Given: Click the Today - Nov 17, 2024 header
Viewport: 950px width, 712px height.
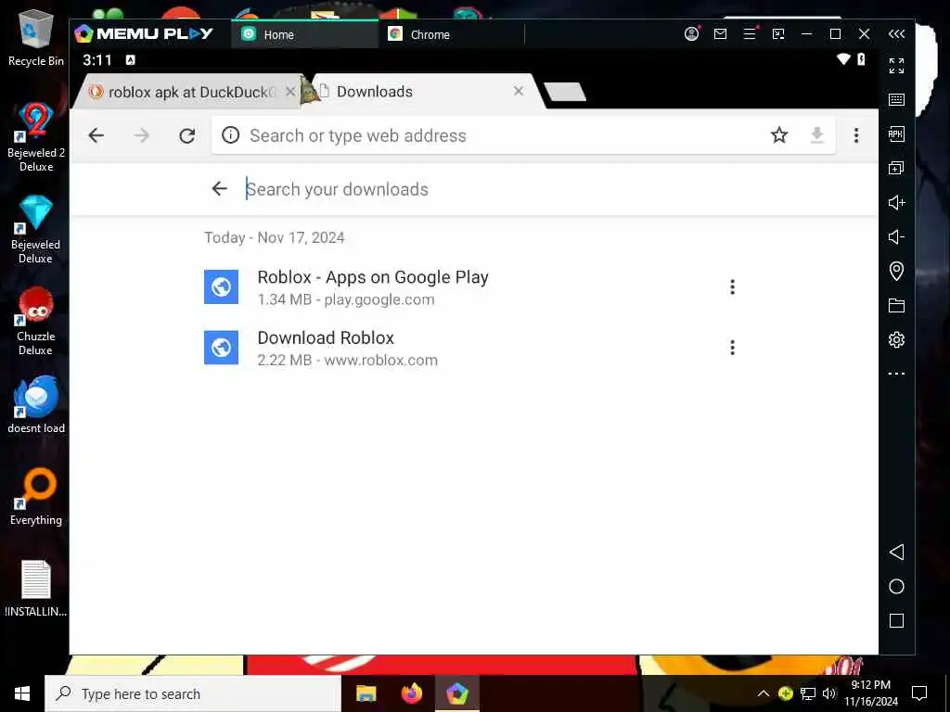Looking at the screenshot, I should (275, 237).
